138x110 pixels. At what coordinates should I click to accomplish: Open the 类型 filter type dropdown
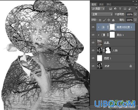(98, 9)
